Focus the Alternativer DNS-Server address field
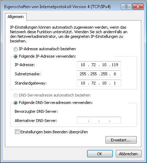 click(99, 120)
